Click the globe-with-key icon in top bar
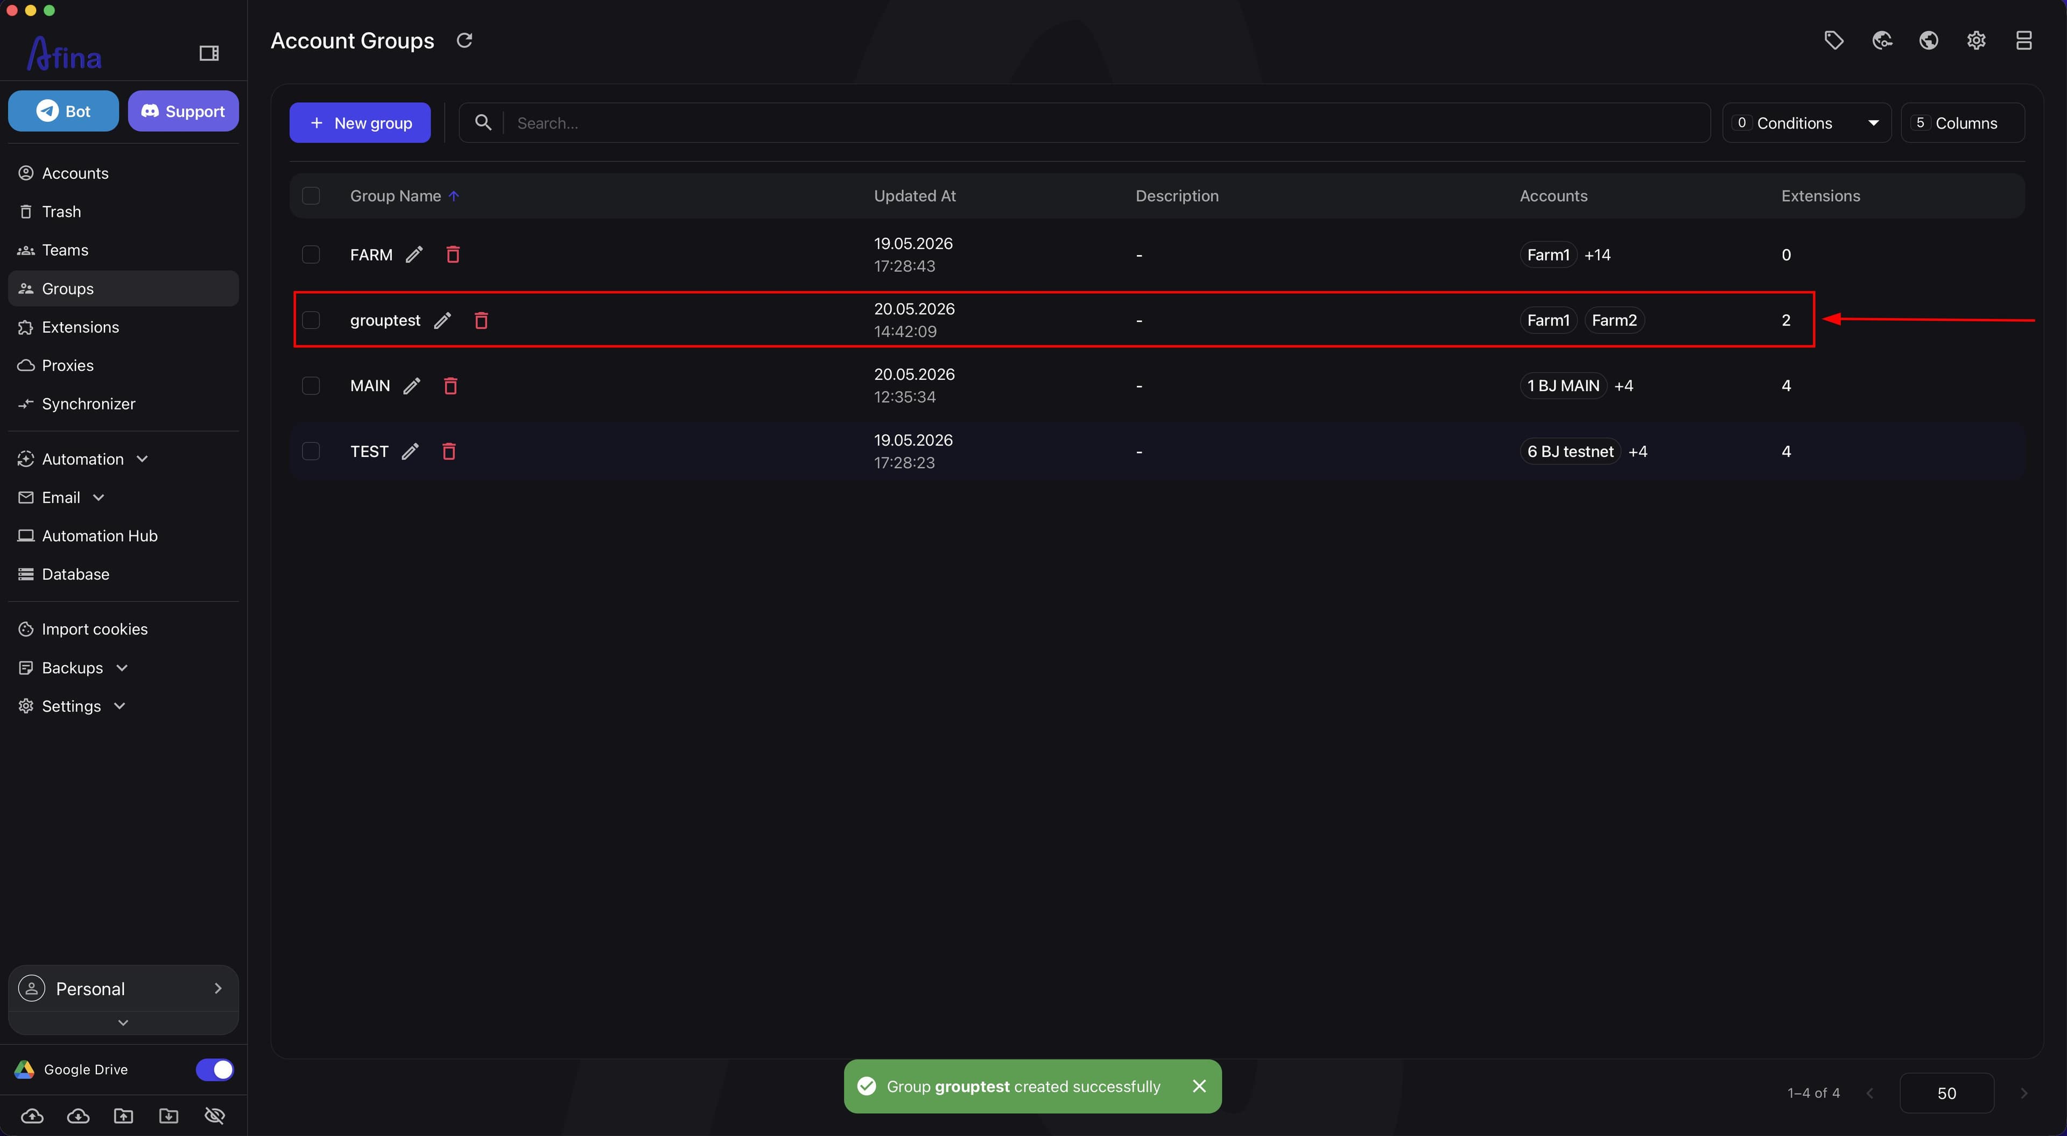Viewport: 2067px width, 1136px height. [x=1882, y=40]
